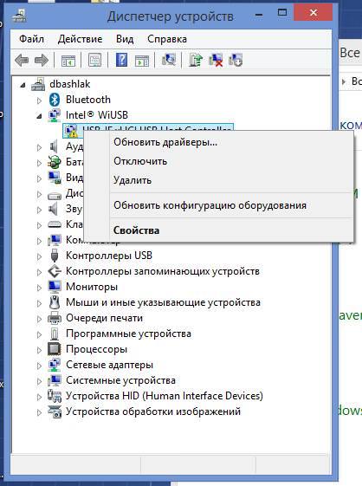Expand the Сетевые адаптеры node
The width and height of the screenshot is (362, 486).
pyautogui.click(x=39, y=366)
